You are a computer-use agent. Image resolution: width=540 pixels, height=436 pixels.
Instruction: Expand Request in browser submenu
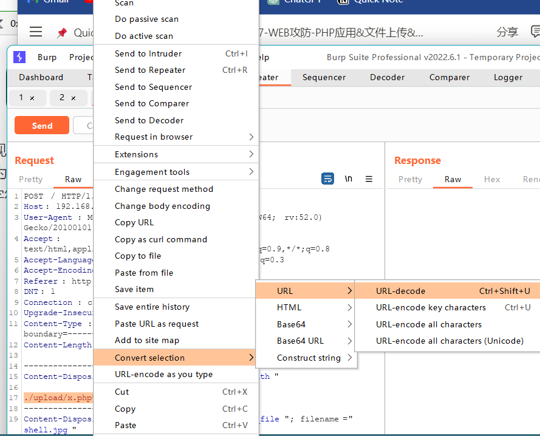[176, 137]
